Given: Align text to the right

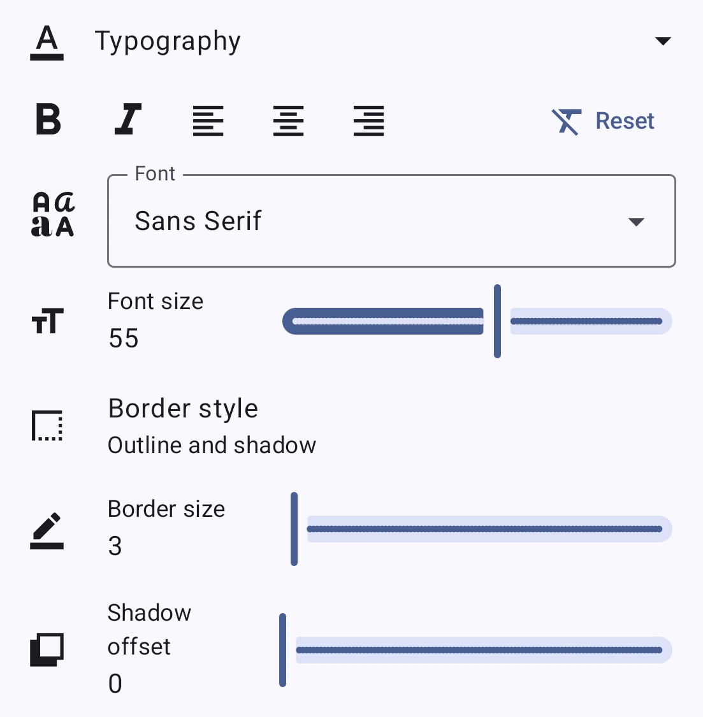Looking at the screenshot, I should pyautogui.click(x=368, y=120).
